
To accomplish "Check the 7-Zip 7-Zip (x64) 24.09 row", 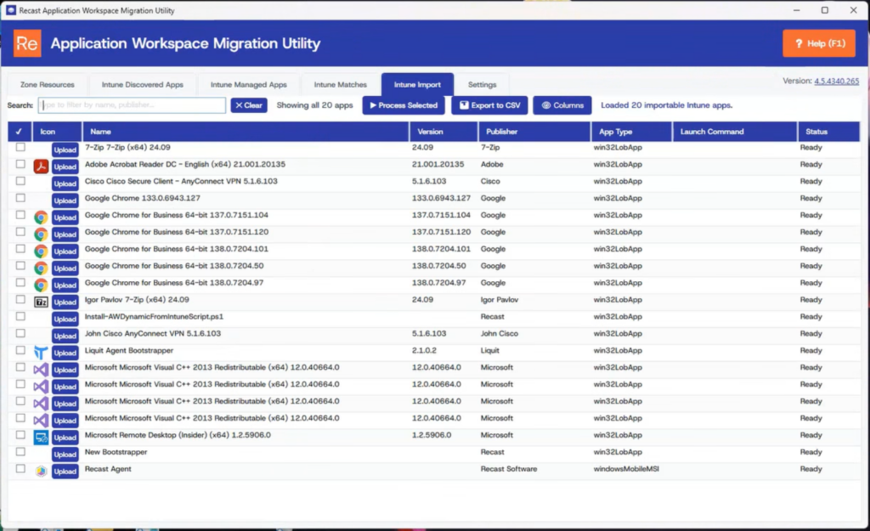I will pos(20,147).
